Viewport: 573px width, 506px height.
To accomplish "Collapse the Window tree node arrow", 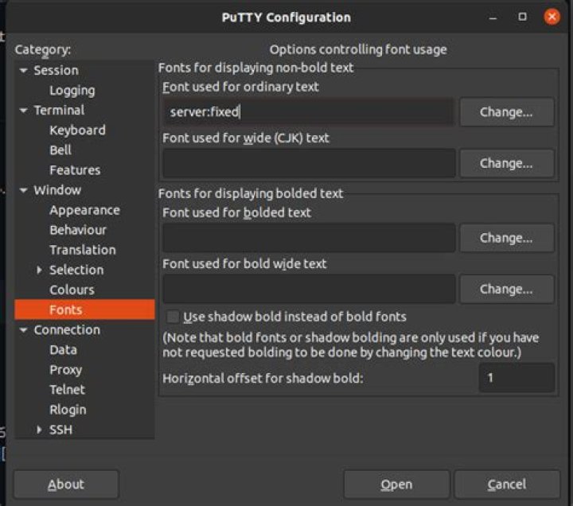I will click(24, 190).
